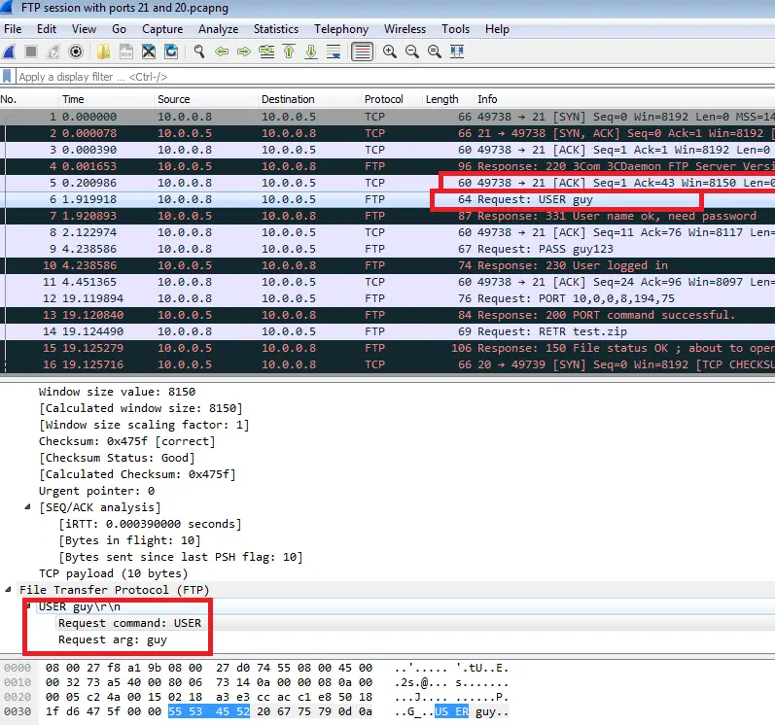Image resolution: width=775 pixels, height=725 pixels.
Task: Click the Restart capture icon
Action: pyautogui.click(x=53, y=52)
